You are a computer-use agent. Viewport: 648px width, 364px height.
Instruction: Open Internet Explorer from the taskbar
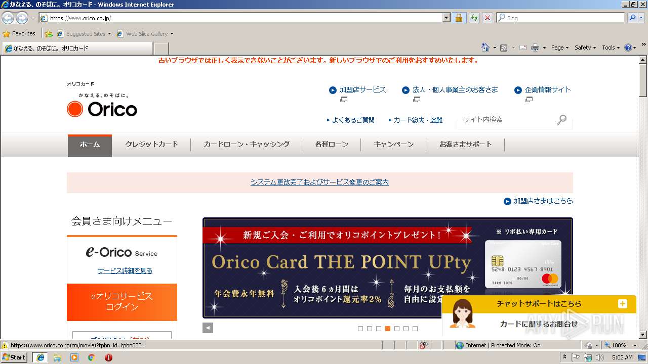tap(40, 357)
